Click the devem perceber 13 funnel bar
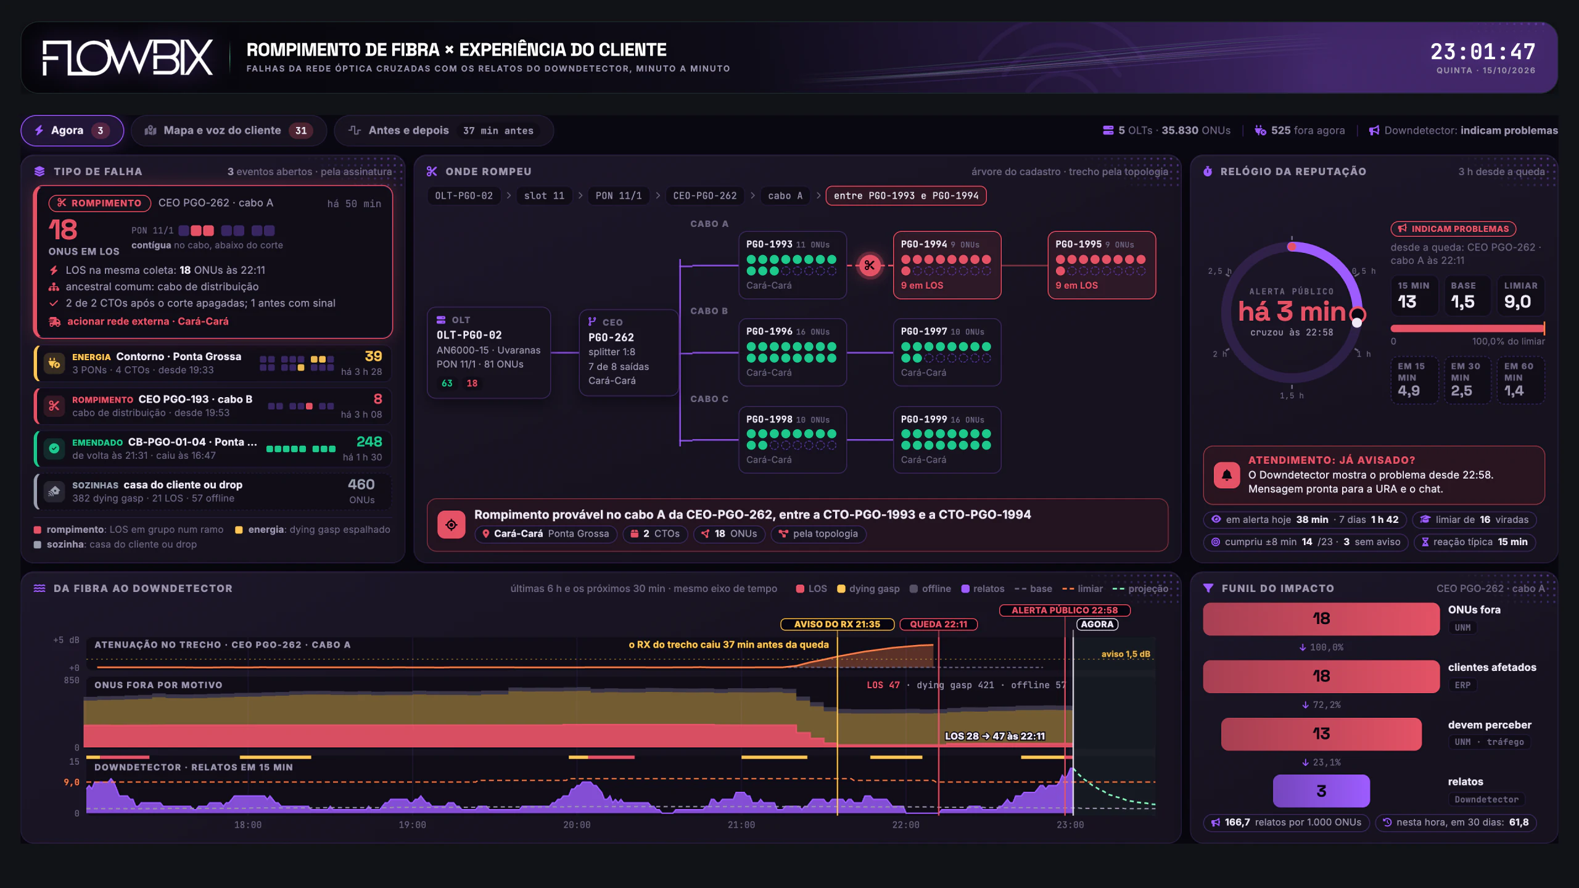The height and width of the screenshot is (888, 1579). [1321, 734]
